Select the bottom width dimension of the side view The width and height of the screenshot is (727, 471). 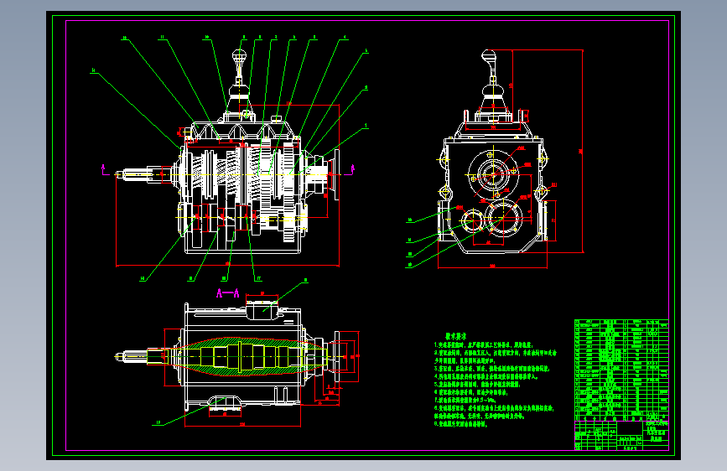[x=492, y=267]
